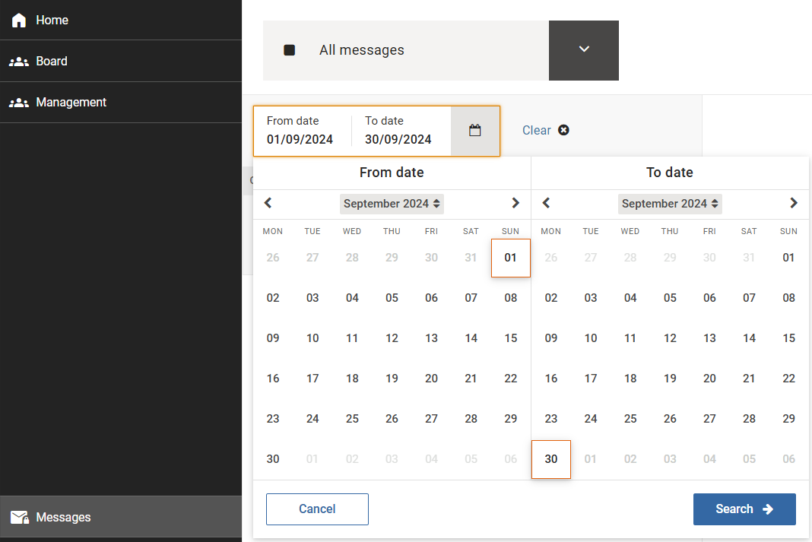Select 29 September in To date calendar
The height and width of the screenshot is (542, 812).
[x=788, y=418]
